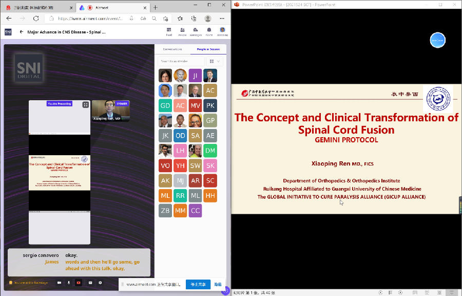
Task: Mute or unmute the microphone
Action: (x=69, y=283)
